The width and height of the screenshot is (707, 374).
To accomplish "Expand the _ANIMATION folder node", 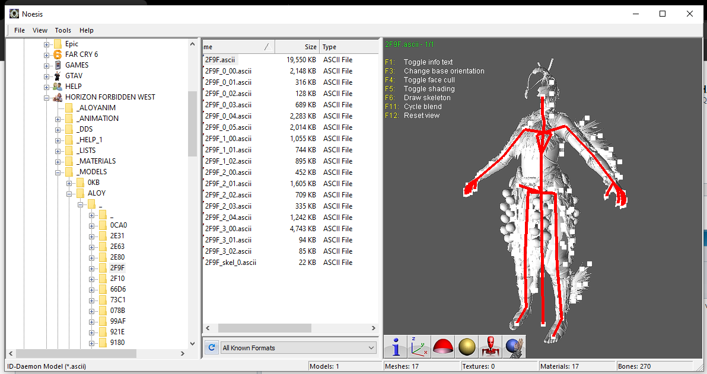I will tap(58, 119).
